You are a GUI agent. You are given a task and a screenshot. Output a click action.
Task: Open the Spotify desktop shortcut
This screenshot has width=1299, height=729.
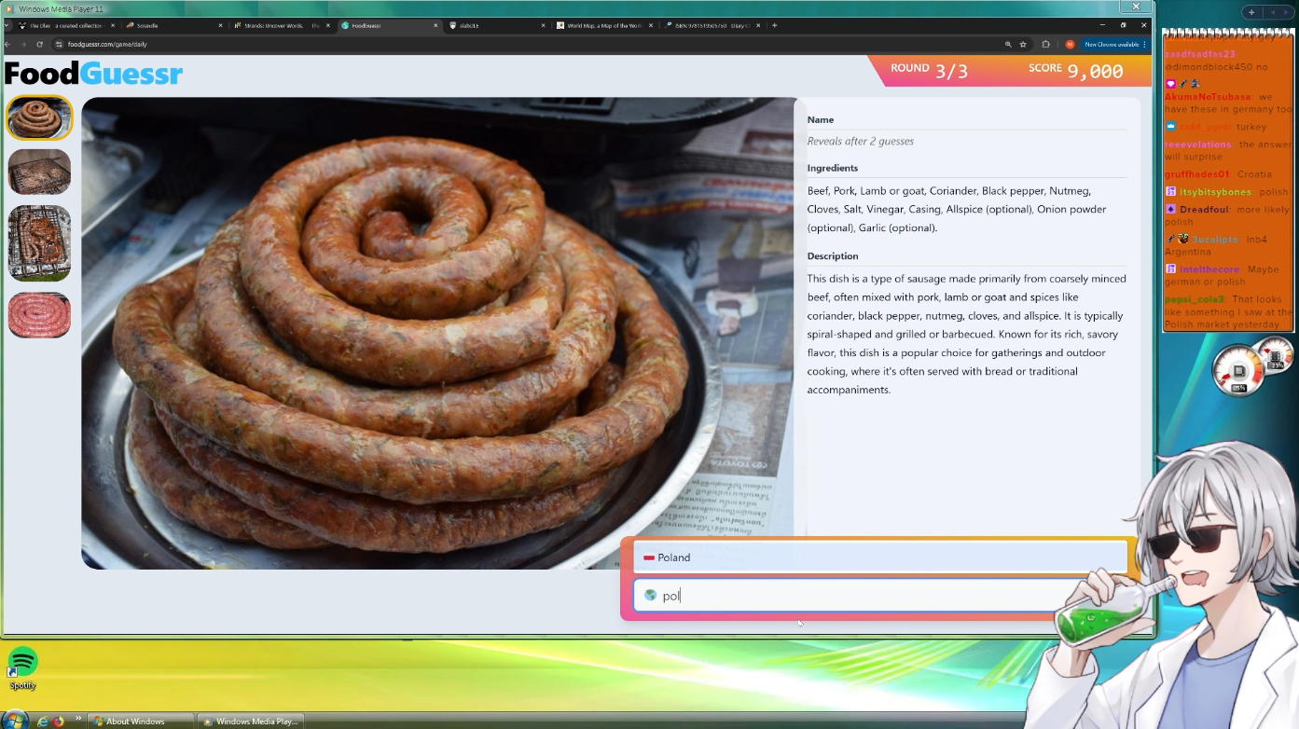[x=22, y=666]
